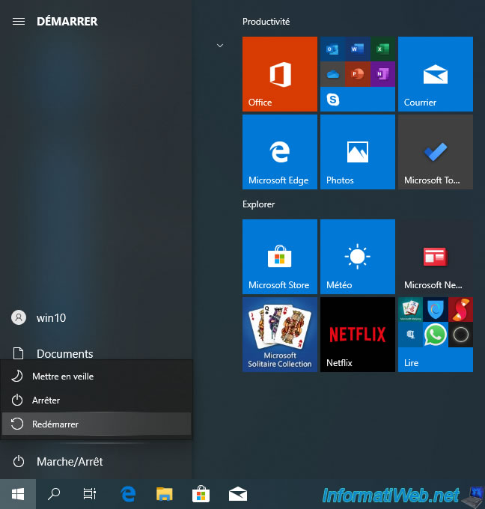This screenshot has height=509, width=485.
Task: Open the Office tile
Action: (279, 74)
